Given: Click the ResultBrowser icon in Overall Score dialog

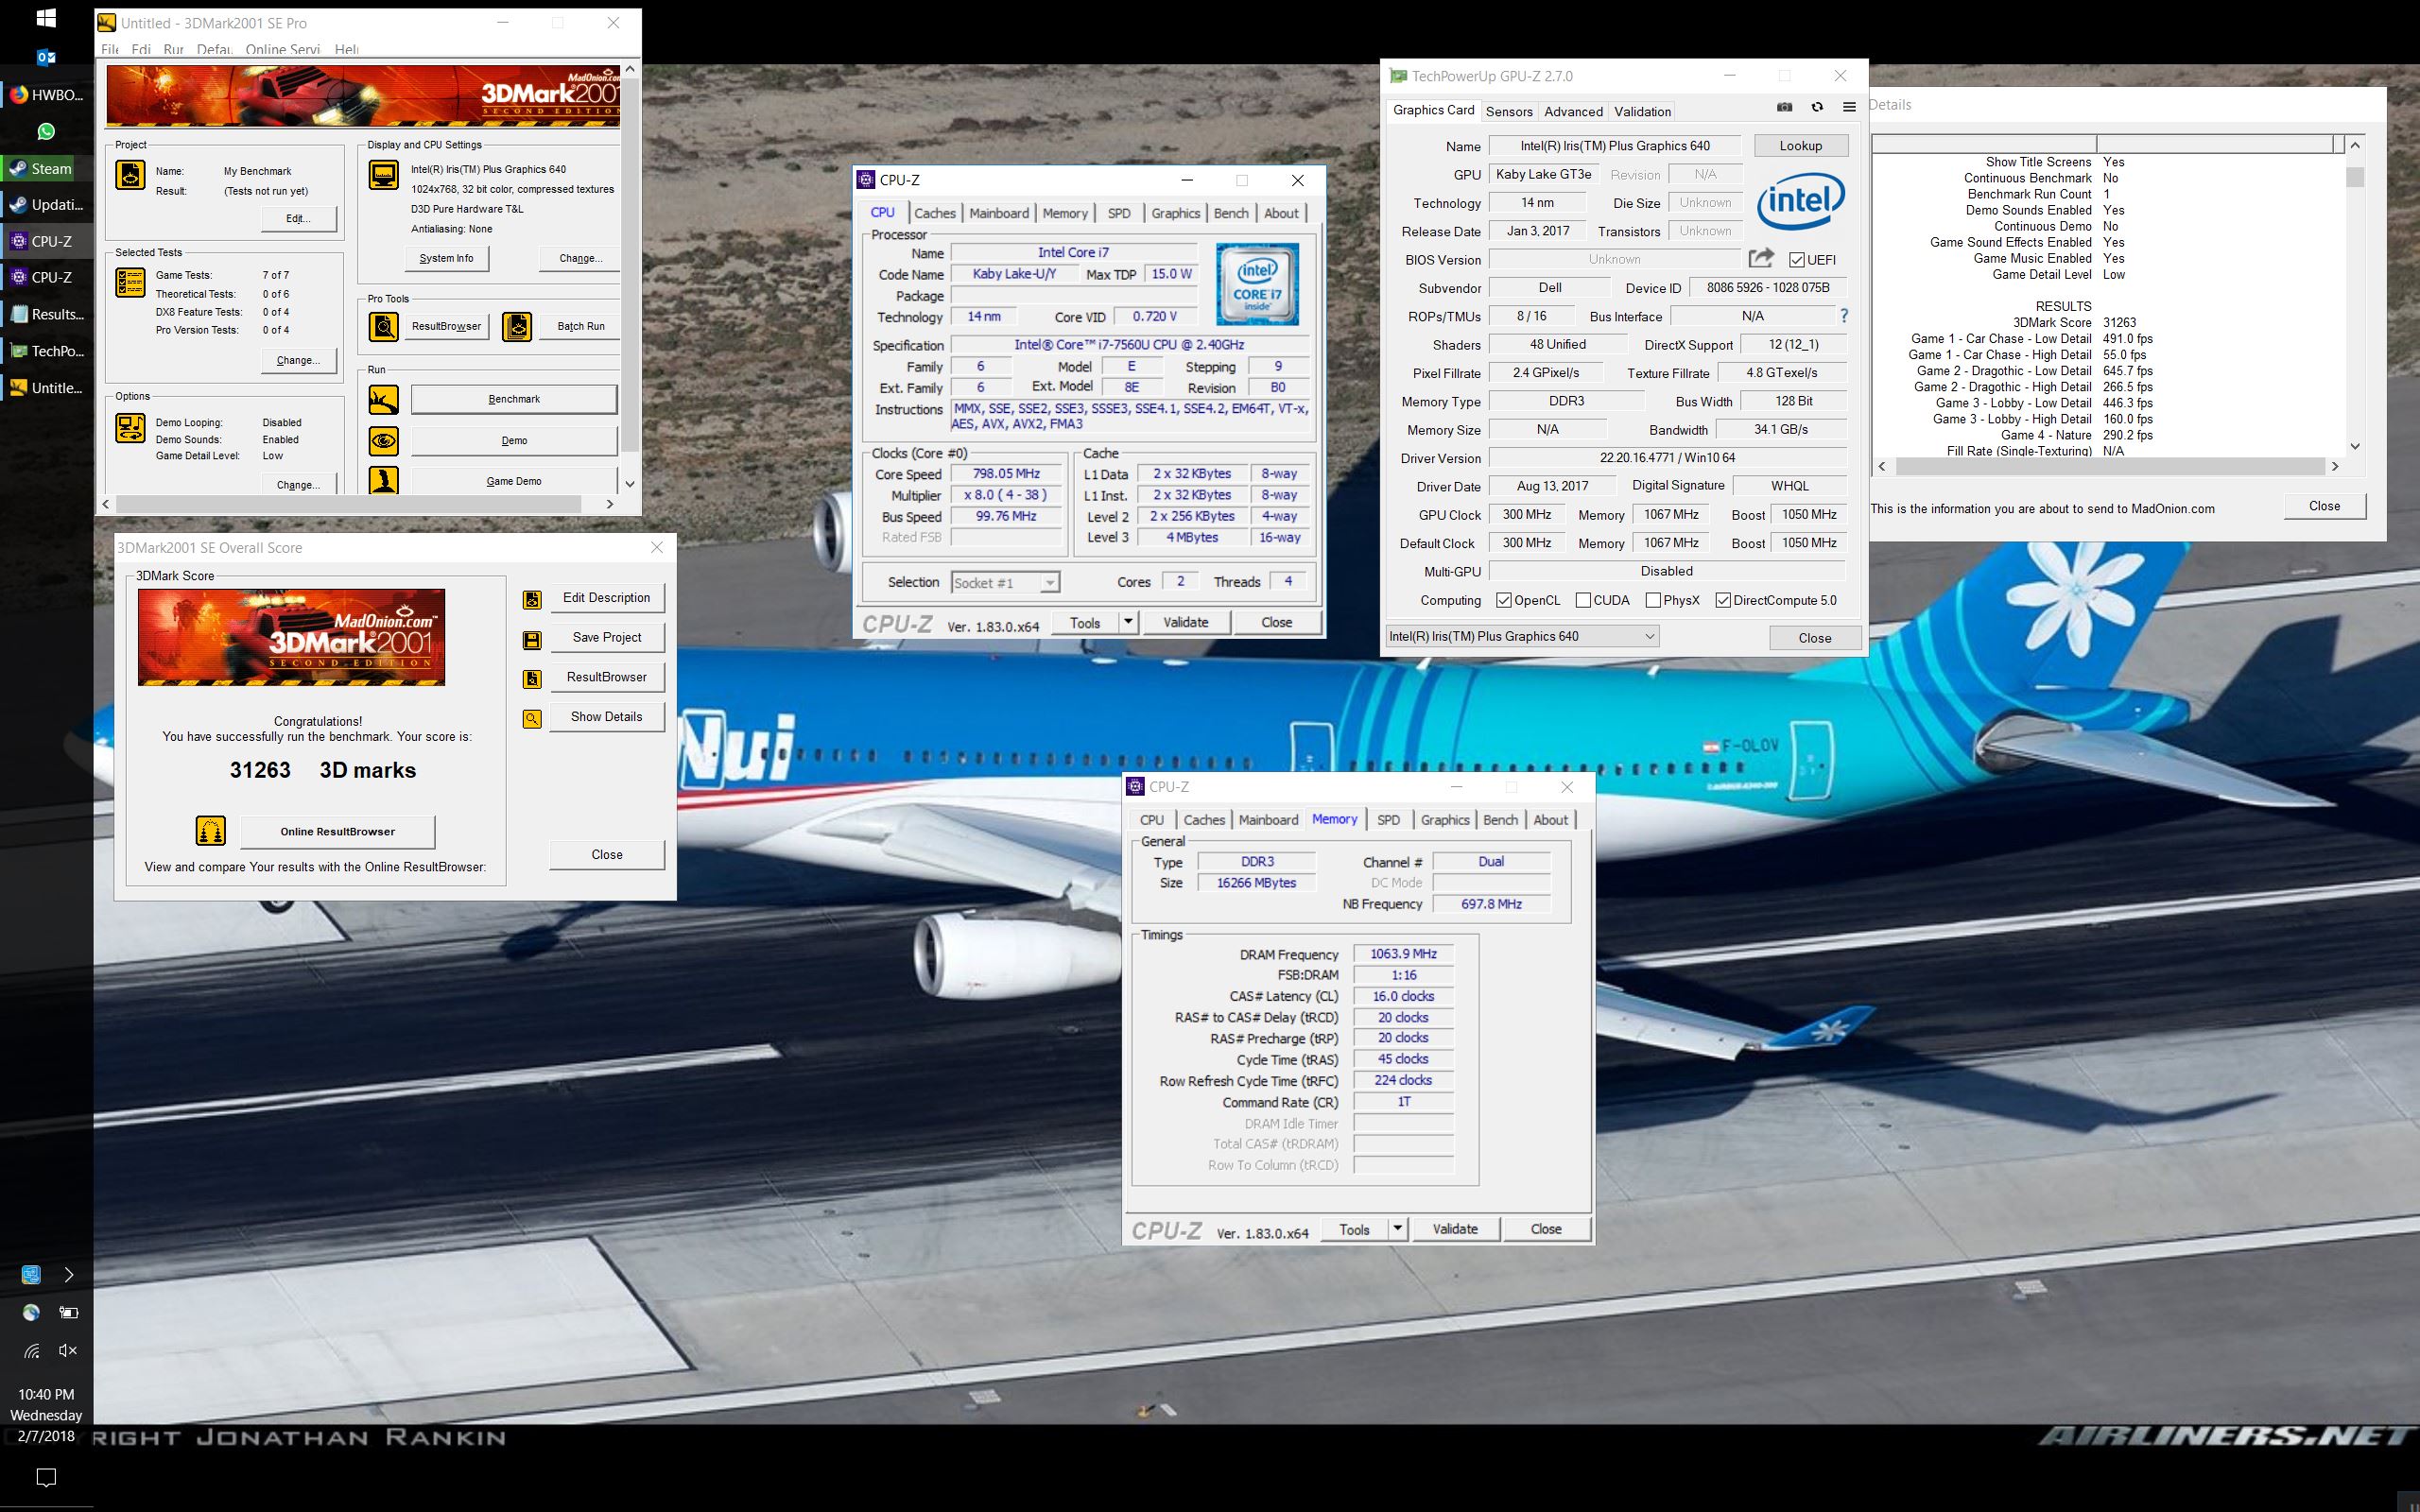Looking at the screenshot, I should tap(532, 679).
